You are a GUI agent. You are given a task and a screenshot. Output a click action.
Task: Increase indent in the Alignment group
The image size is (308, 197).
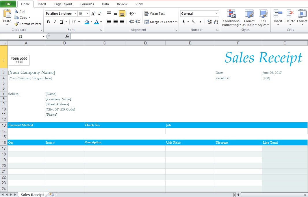click(138, 22)
